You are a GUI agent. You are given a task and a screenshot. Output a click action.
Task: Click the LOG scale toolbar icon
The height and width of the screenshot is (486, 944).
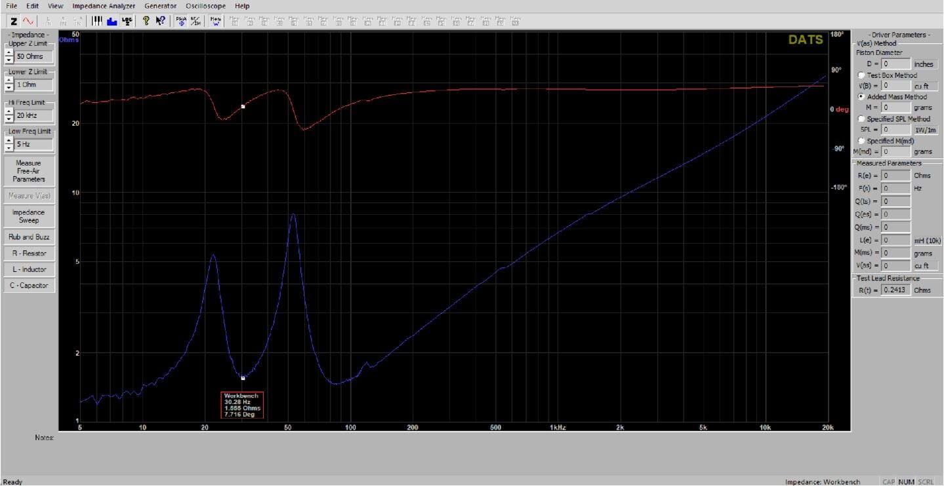pos(127,21)
